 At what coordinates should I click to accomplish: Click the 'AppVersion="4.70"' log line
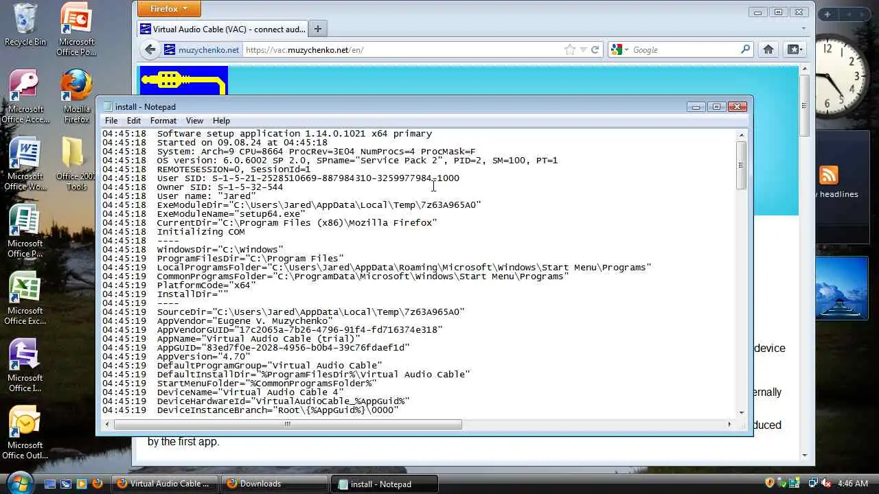pyautogui.click(x=203, y=357)
